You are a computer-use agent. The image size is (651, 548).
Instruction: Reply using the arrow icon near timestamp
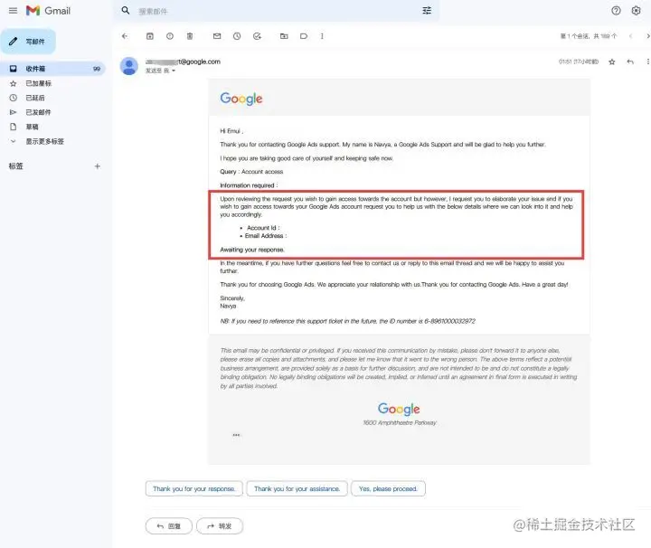tap(630, 61)
